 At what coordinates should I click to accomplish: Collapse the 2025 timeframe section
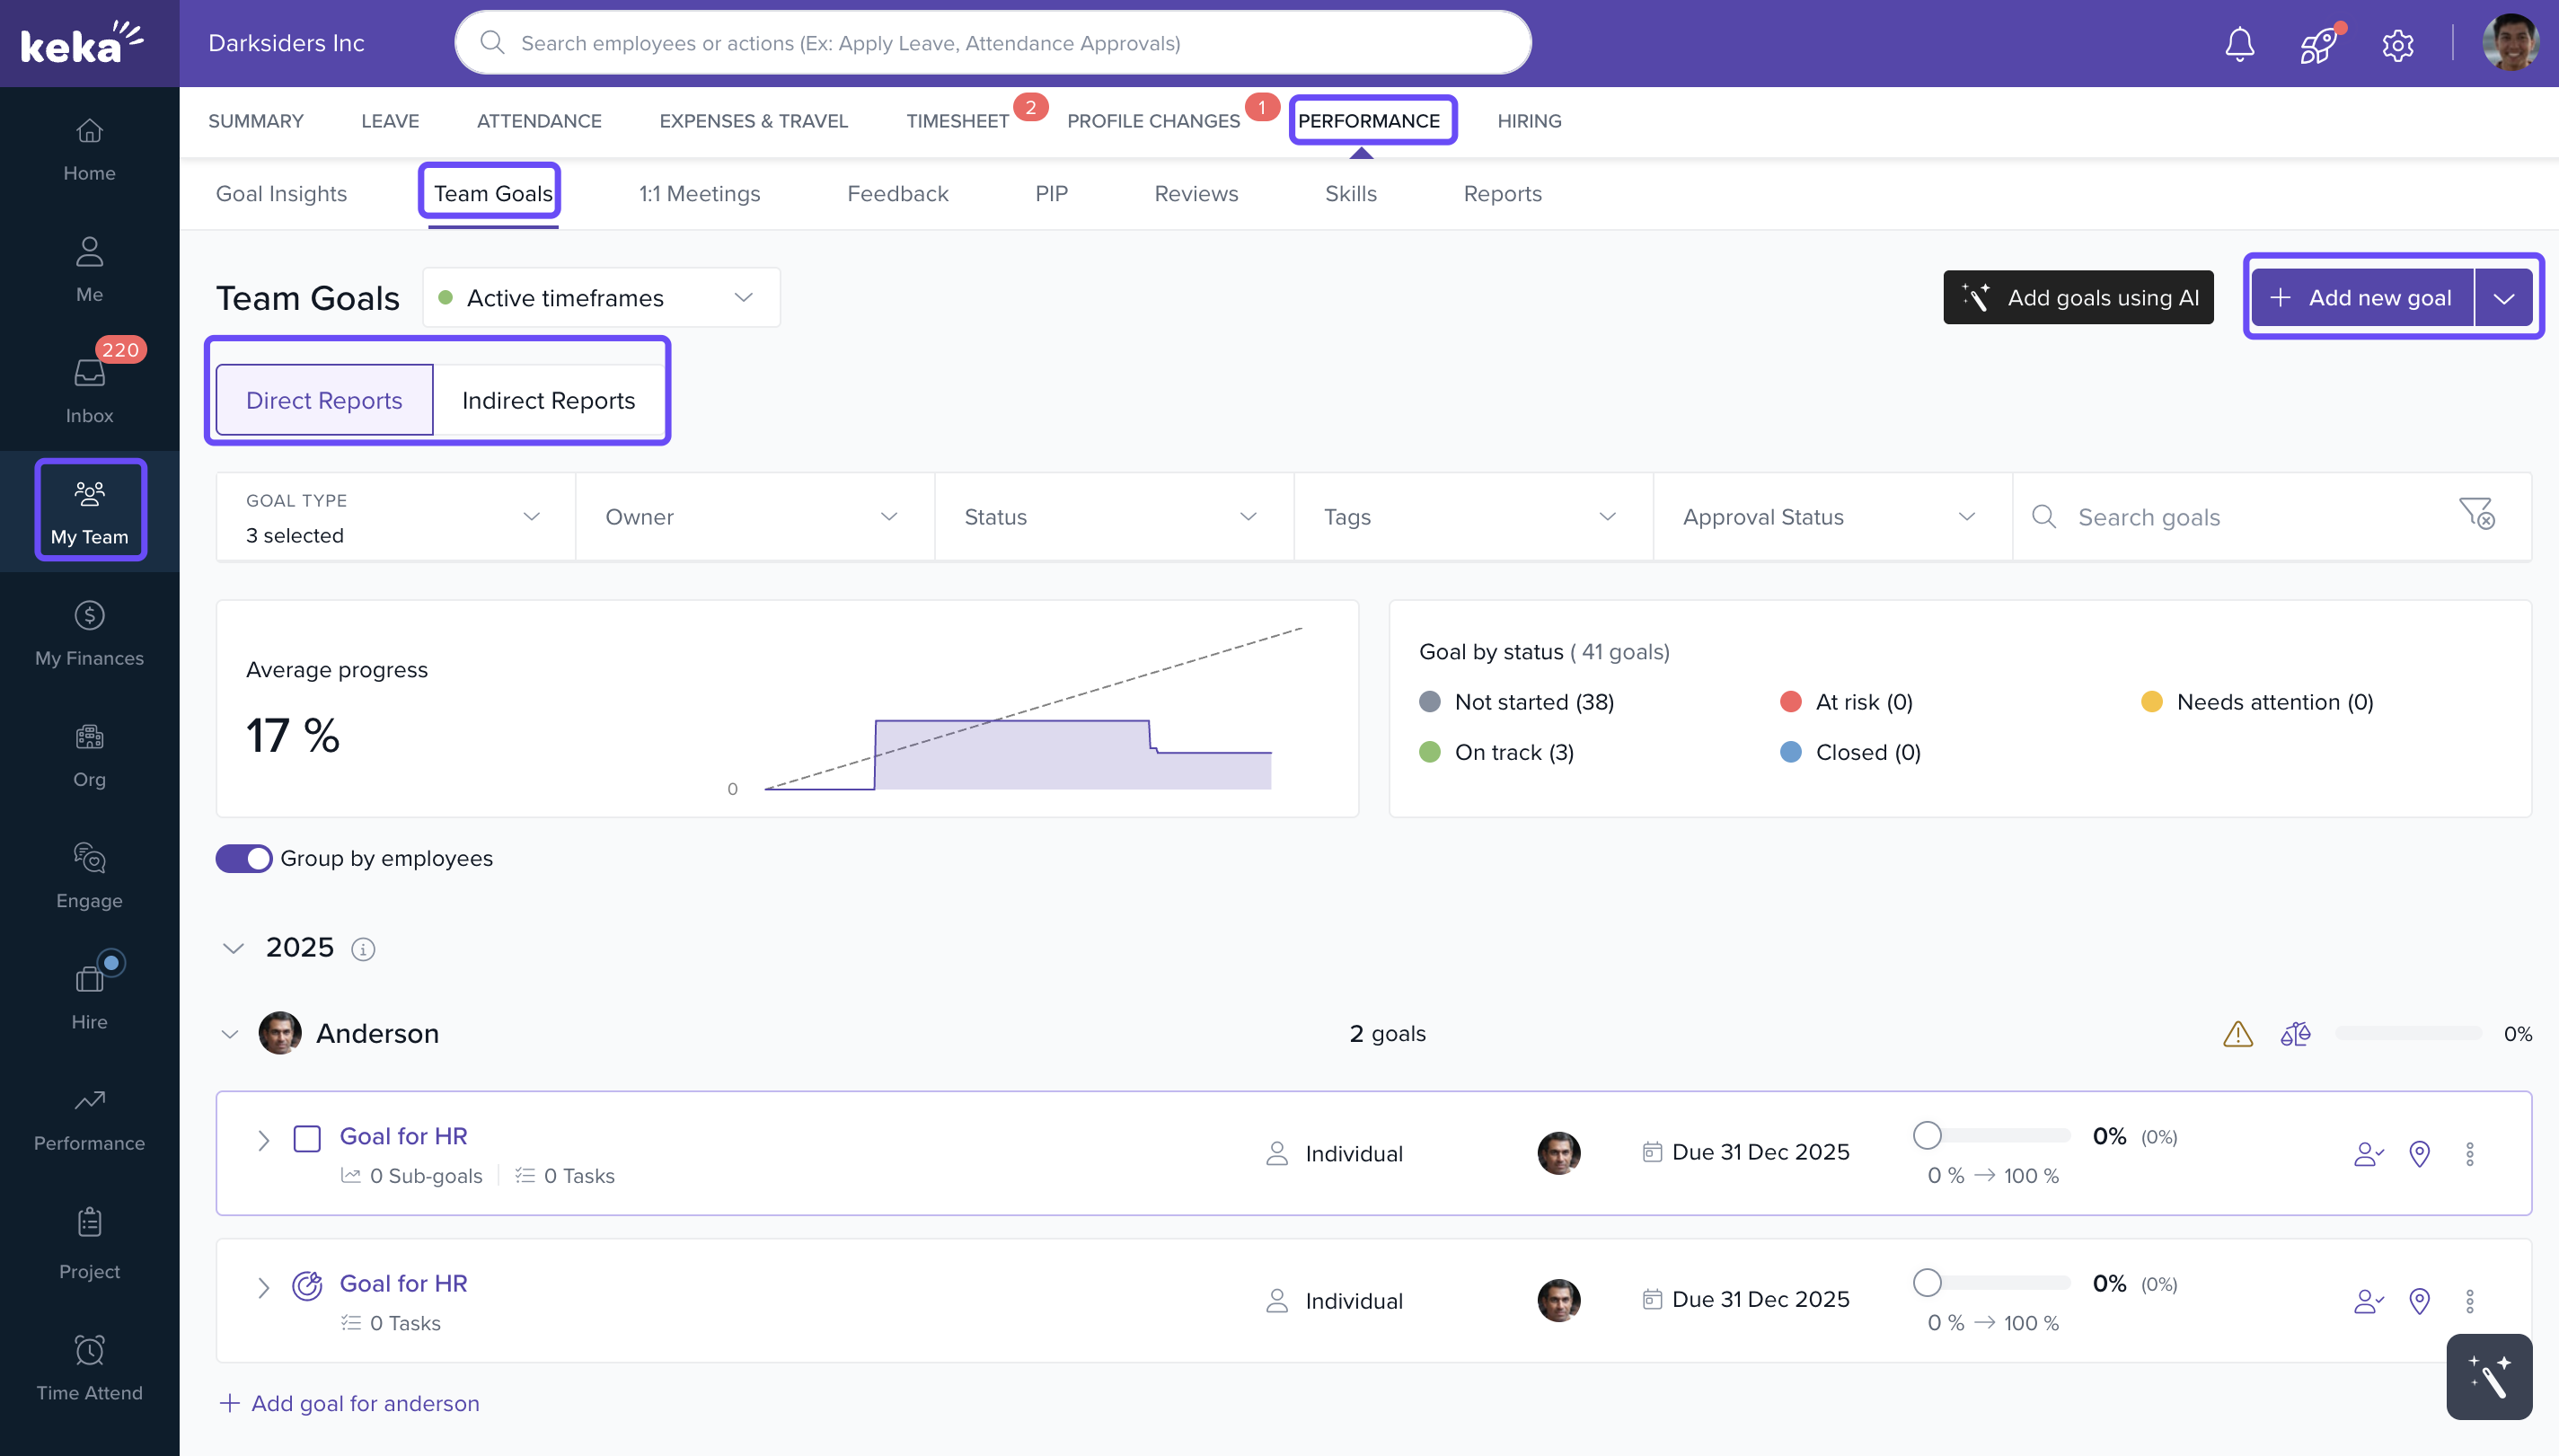tap(233, 948)
